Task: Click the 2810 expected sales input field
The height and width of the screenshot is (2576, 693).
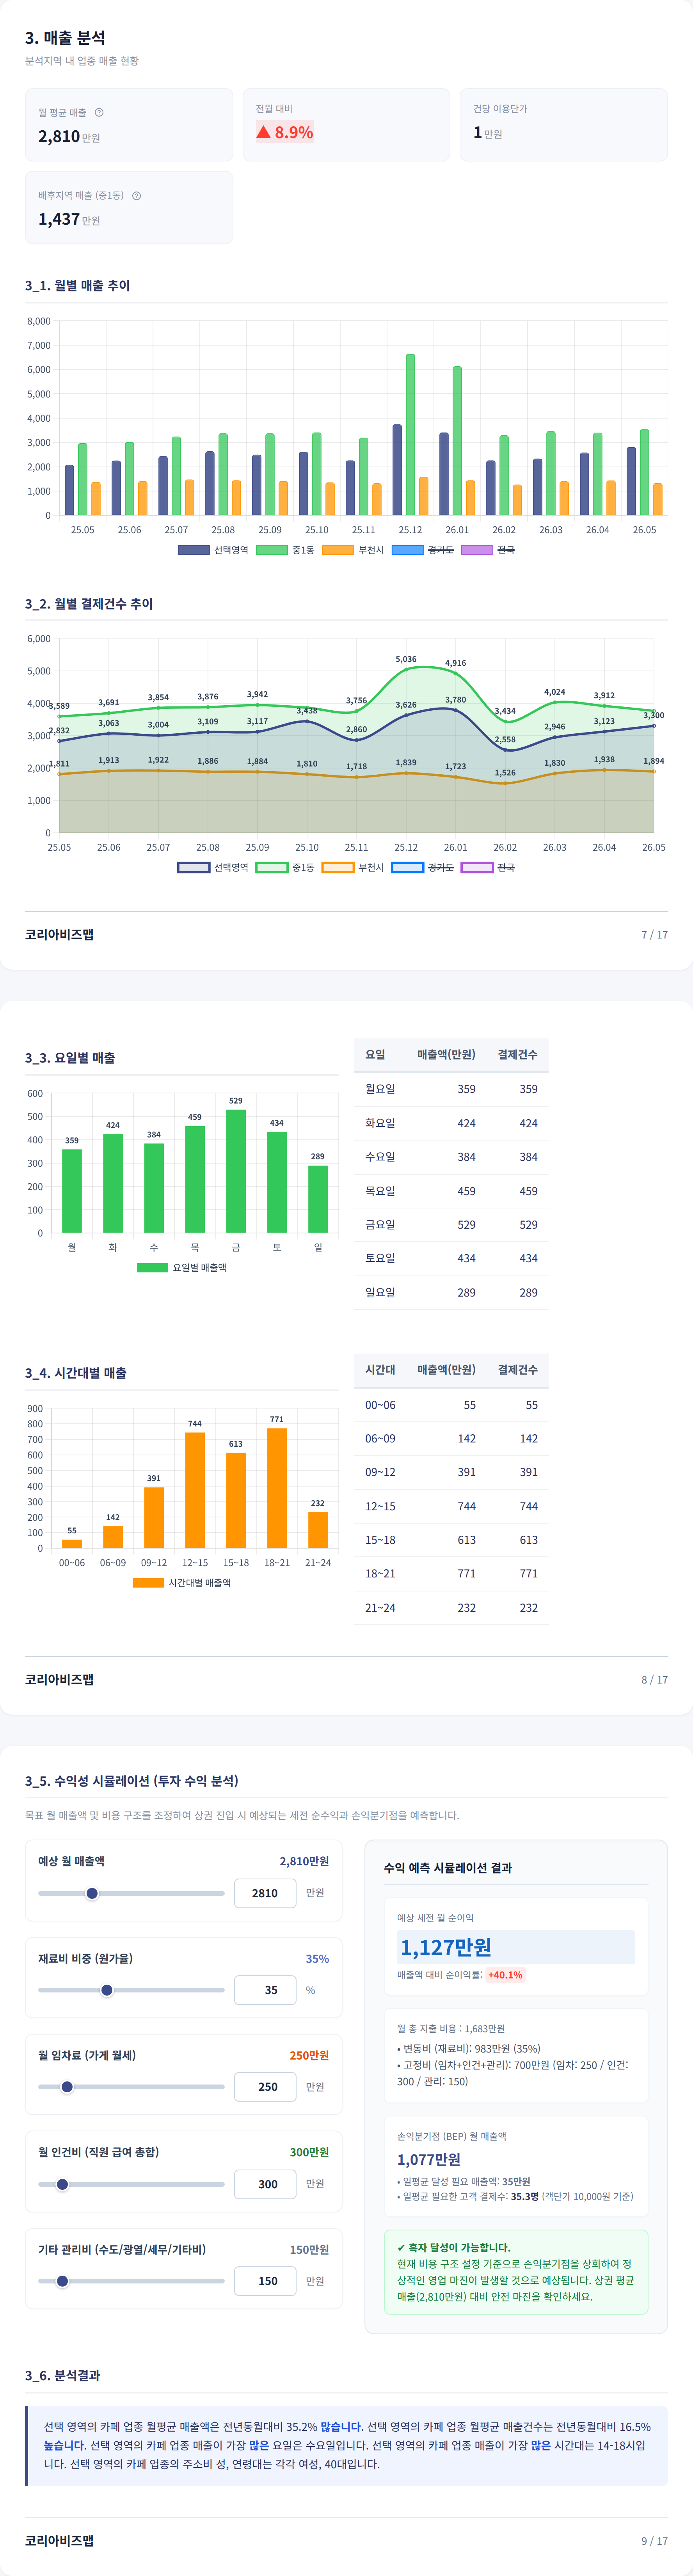Action: (265, 1893)
